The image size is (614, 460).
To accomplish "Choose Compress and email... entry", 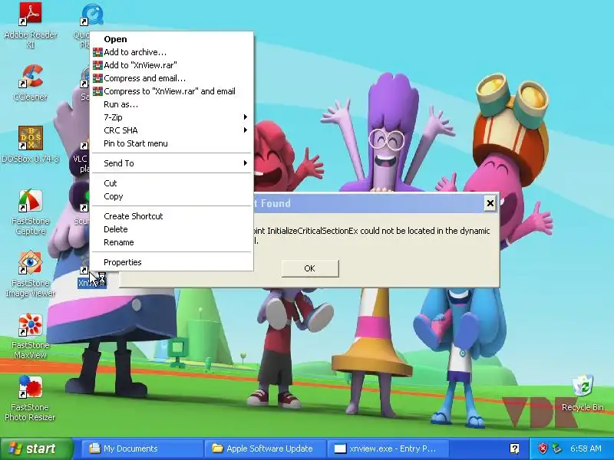I will point(171,78).
